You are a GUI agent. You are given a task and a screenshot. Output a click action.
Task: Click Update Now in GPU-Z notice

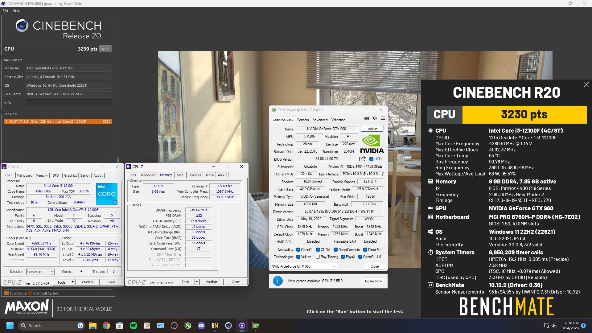click(372, 281)
